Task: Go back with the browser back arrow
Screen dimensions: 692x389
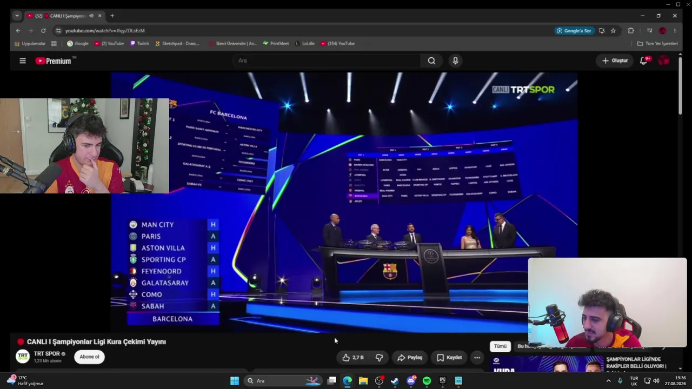Action: 18,31
